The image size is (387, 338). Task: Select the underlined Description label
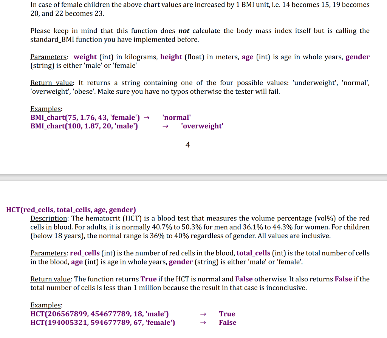point(49,218)
